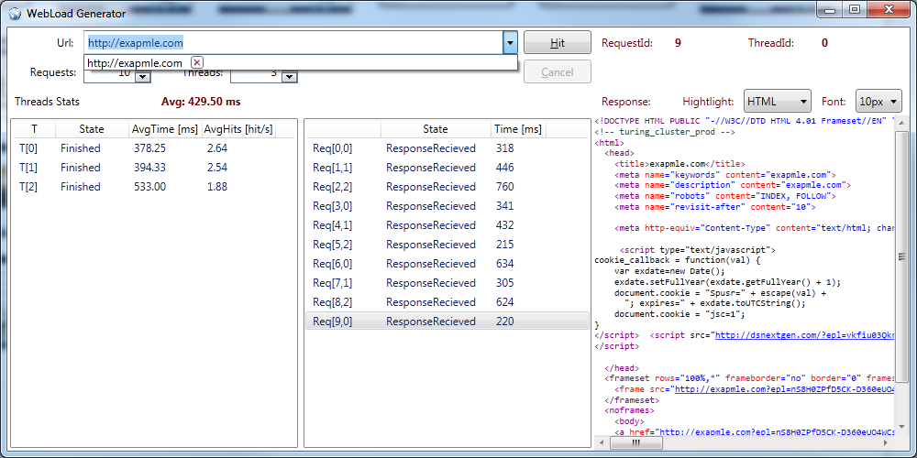The height and width of the screenshot is (458, 917).
Task: Click cookie_callback function line in response
Action: pos(676,260)
